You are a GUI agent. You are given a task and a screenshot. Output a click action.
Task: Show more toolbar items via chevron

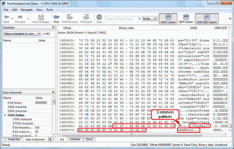[230, 19]
